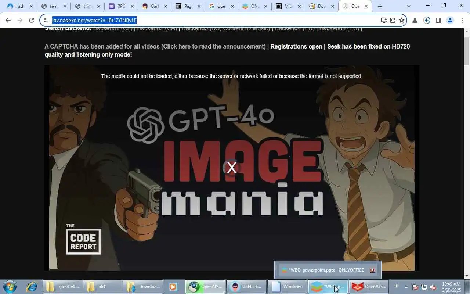Viewport: 470px width, 294px height.
Task: Close the 'ONL' tab
Action: [266, 6]
